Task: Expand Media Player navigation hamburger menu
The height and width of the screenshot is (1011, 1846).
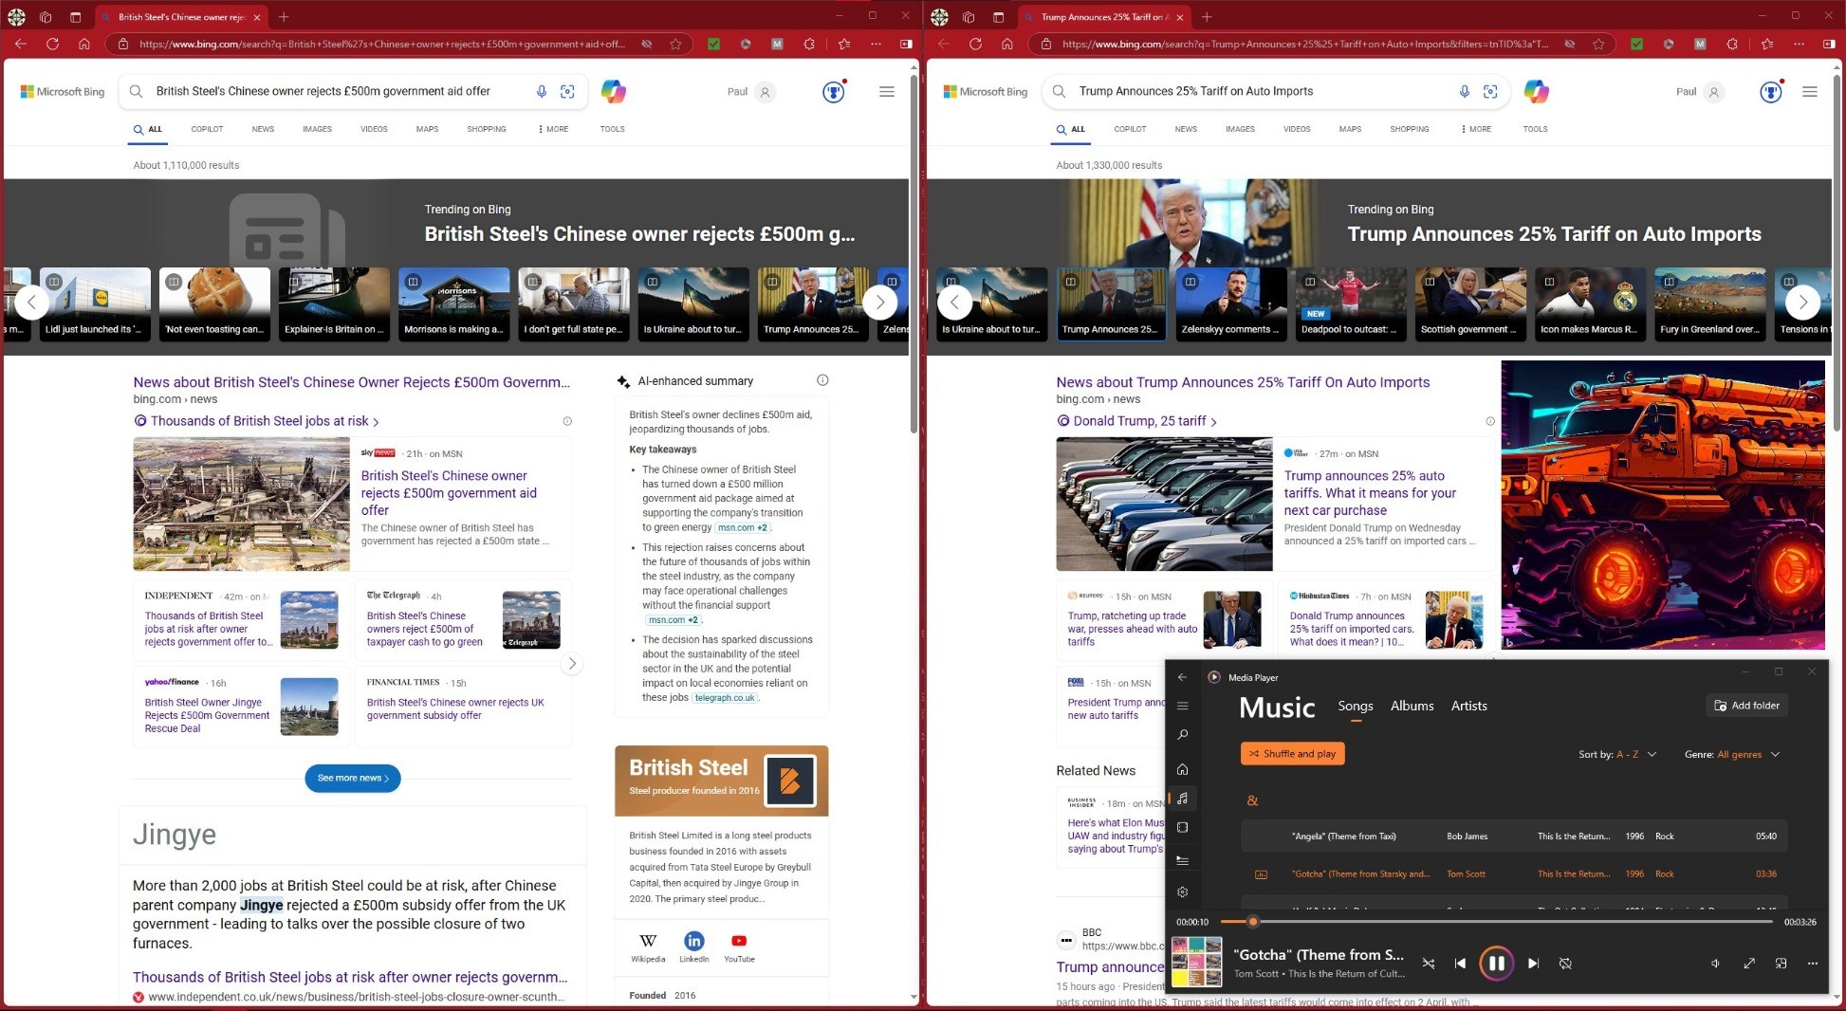Action: (x=1182, y=706)
